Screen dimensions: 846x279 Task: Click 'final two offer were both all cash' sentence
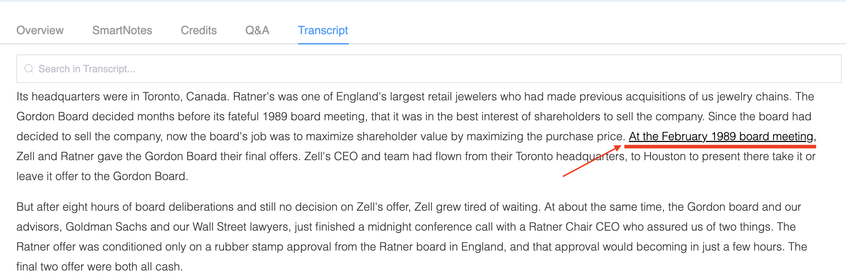[100, 267]
